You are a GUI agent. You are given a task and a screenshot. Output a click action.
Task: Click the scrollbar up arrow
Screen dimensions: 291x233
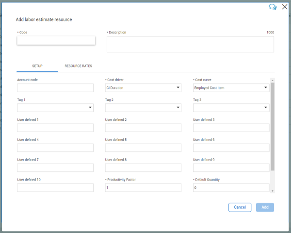click(273, 80)
